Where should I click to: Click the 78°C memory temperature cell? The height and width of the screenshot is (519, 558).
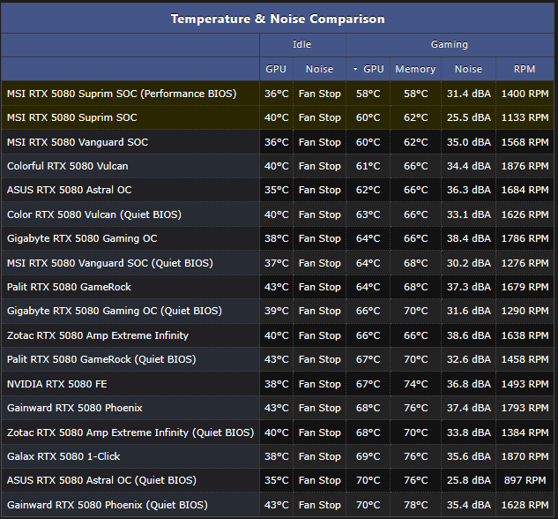415,505
